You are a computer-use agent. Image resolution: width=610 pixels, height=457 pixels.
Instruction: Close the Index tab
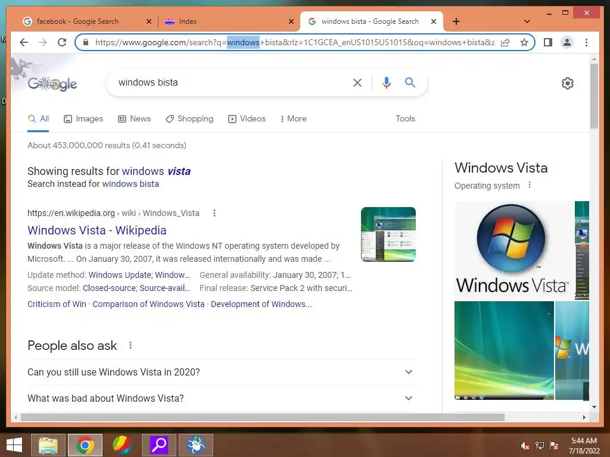click(x=291, y=21)
